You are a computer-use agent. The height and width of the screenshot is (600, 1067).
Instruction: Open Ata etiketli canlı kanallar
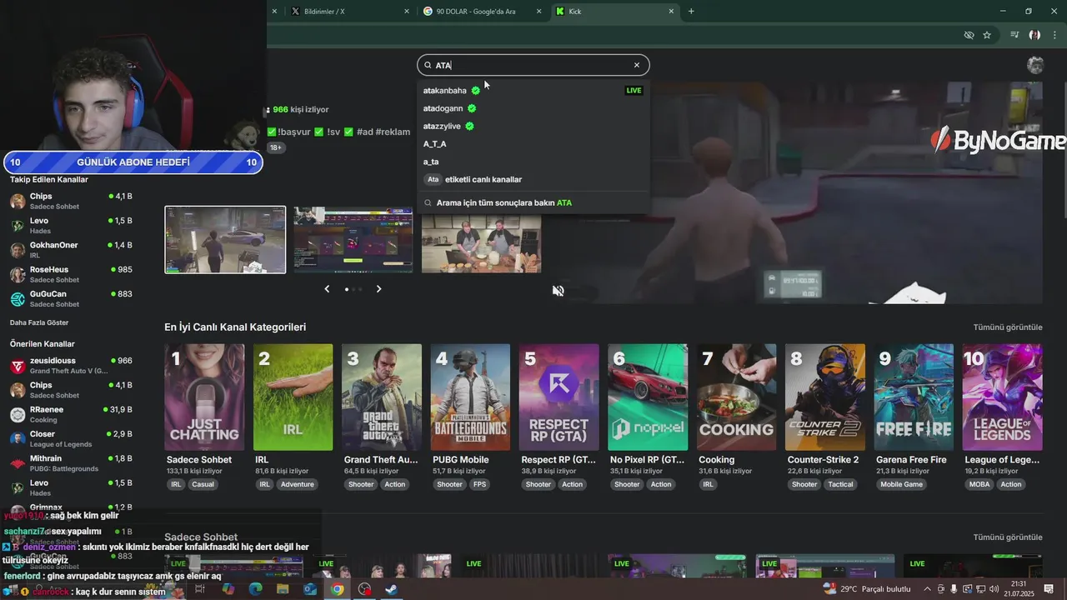(533, 179)
